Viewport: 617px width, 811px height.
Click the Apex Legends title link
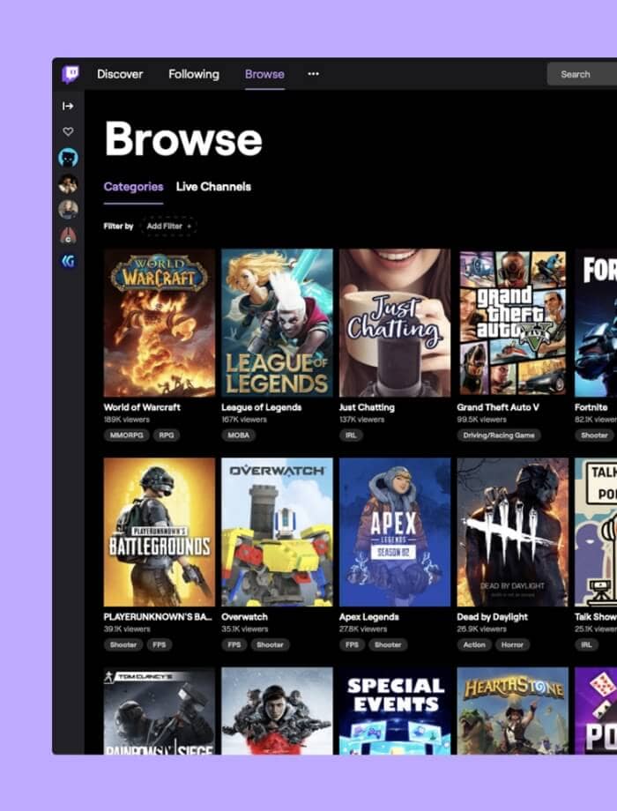pyautogui.click(x=369, y=616)
